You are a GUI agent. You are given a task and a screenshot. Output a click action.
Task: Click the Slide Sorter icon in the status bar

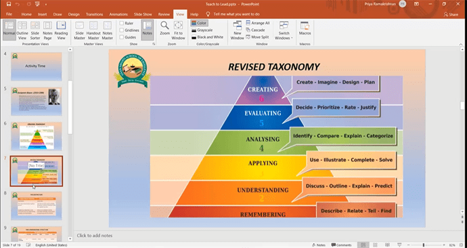pyautogui.click(x=375, y=245)
